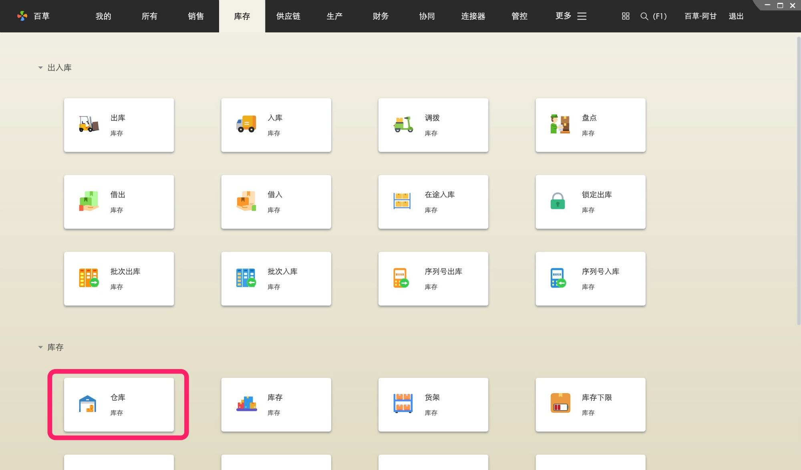801x470 pixels.
Task: Click the 入库 truck icon
Action: pos(246,125)
